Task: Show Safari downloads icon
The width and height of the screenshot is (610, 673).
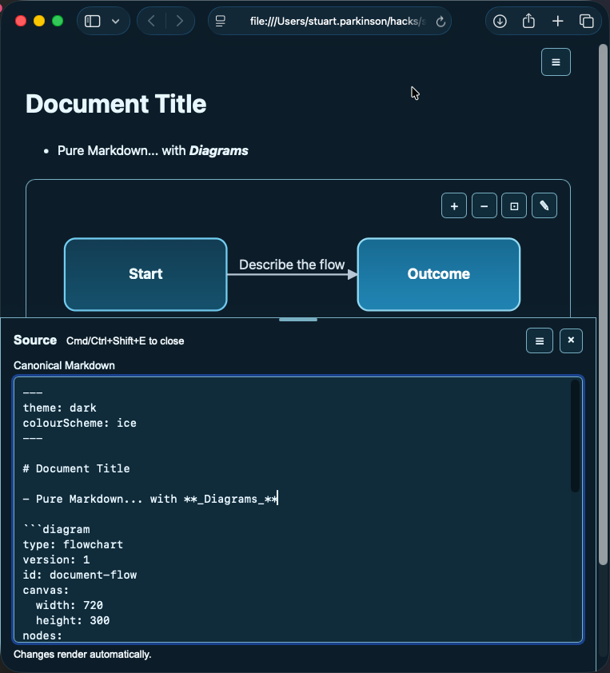Action: click(x=500, y=21)
